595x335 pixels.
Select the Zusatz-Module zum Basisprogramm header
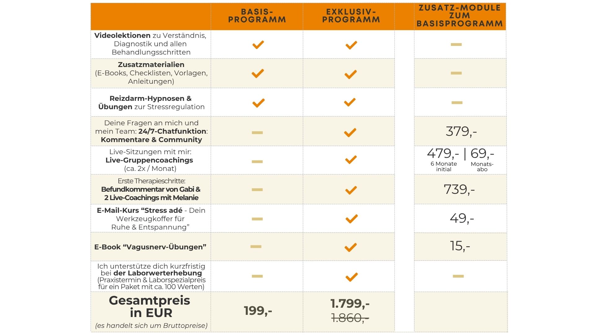[x=460, y=16]
